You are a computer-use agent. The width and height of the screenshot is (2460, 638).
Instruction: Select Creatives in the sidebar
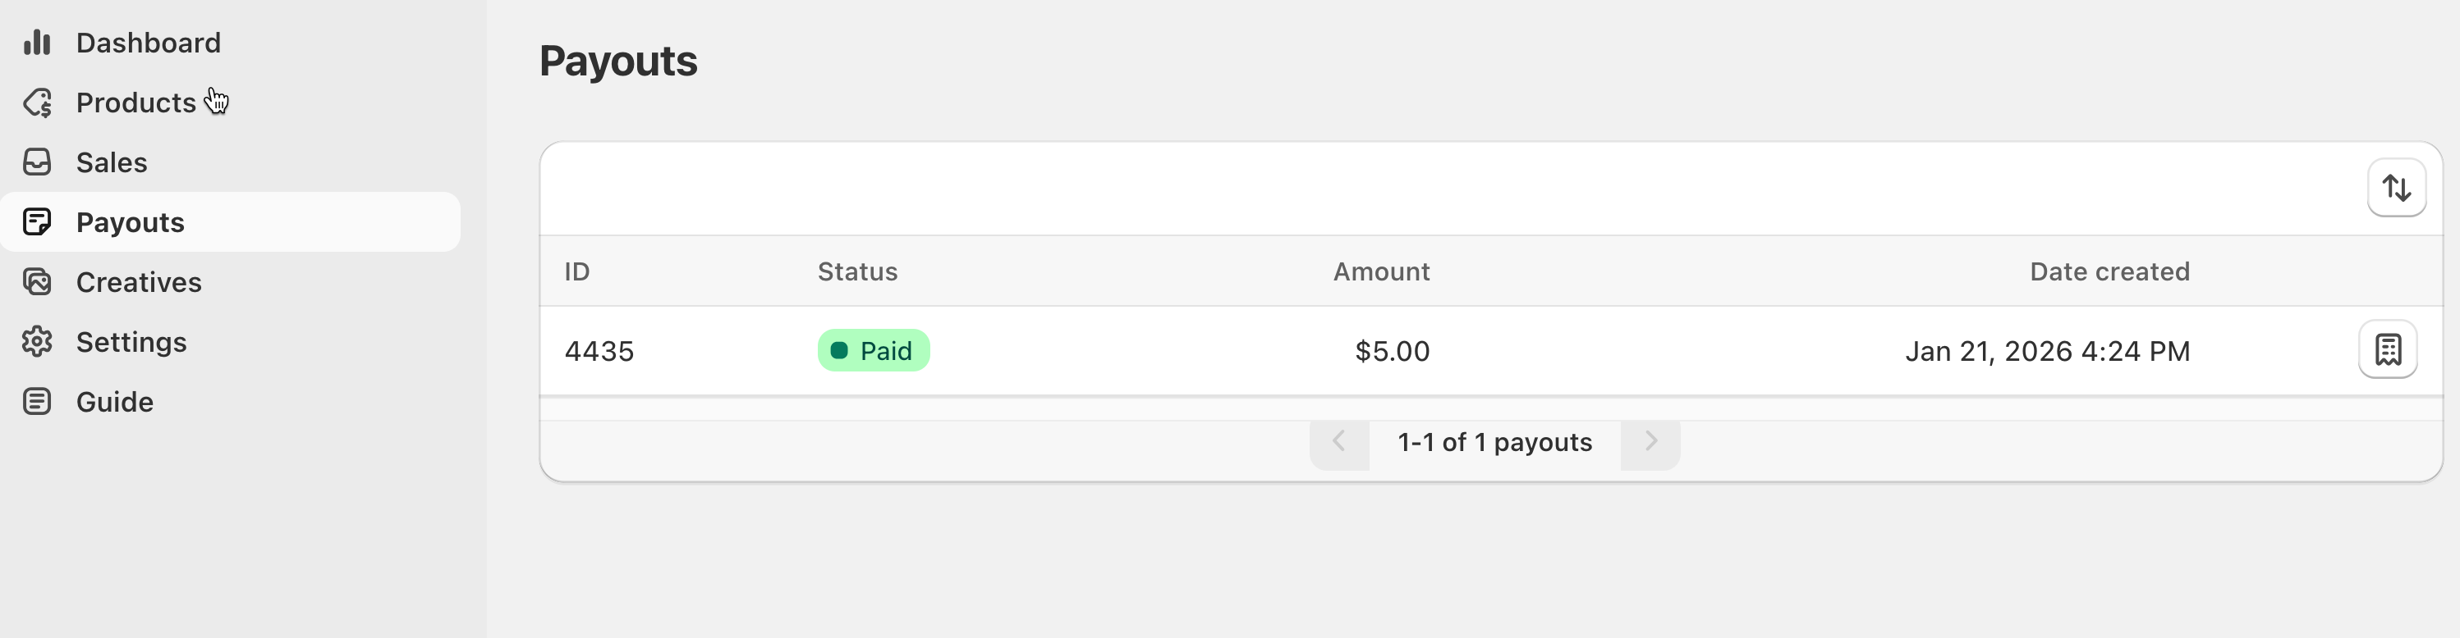139,282
